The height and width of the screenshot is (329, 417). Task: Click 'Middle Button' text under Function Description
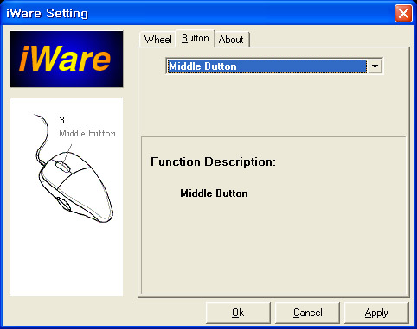click(214, 193)
